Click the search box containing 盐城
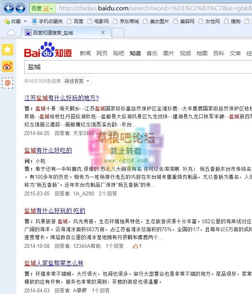The image size is (252, 294). coord(135,67)
